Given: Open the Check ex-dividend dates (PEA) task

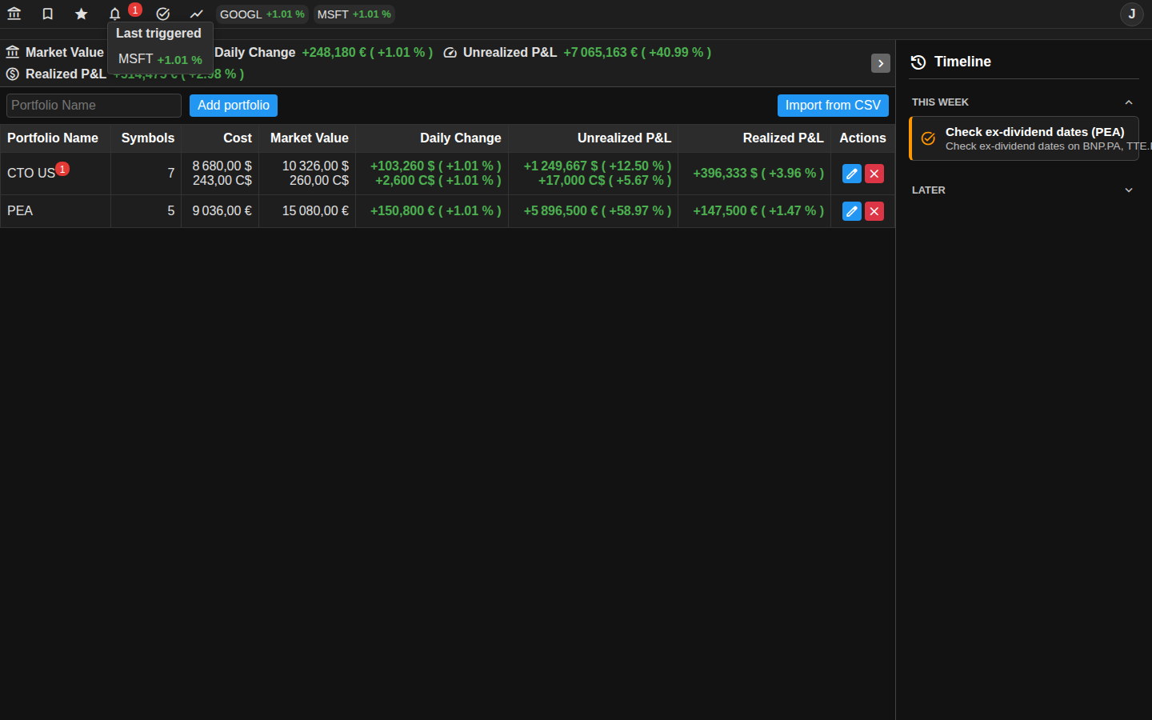Looking at the screenshot, I should click(x=1025, y=138).
